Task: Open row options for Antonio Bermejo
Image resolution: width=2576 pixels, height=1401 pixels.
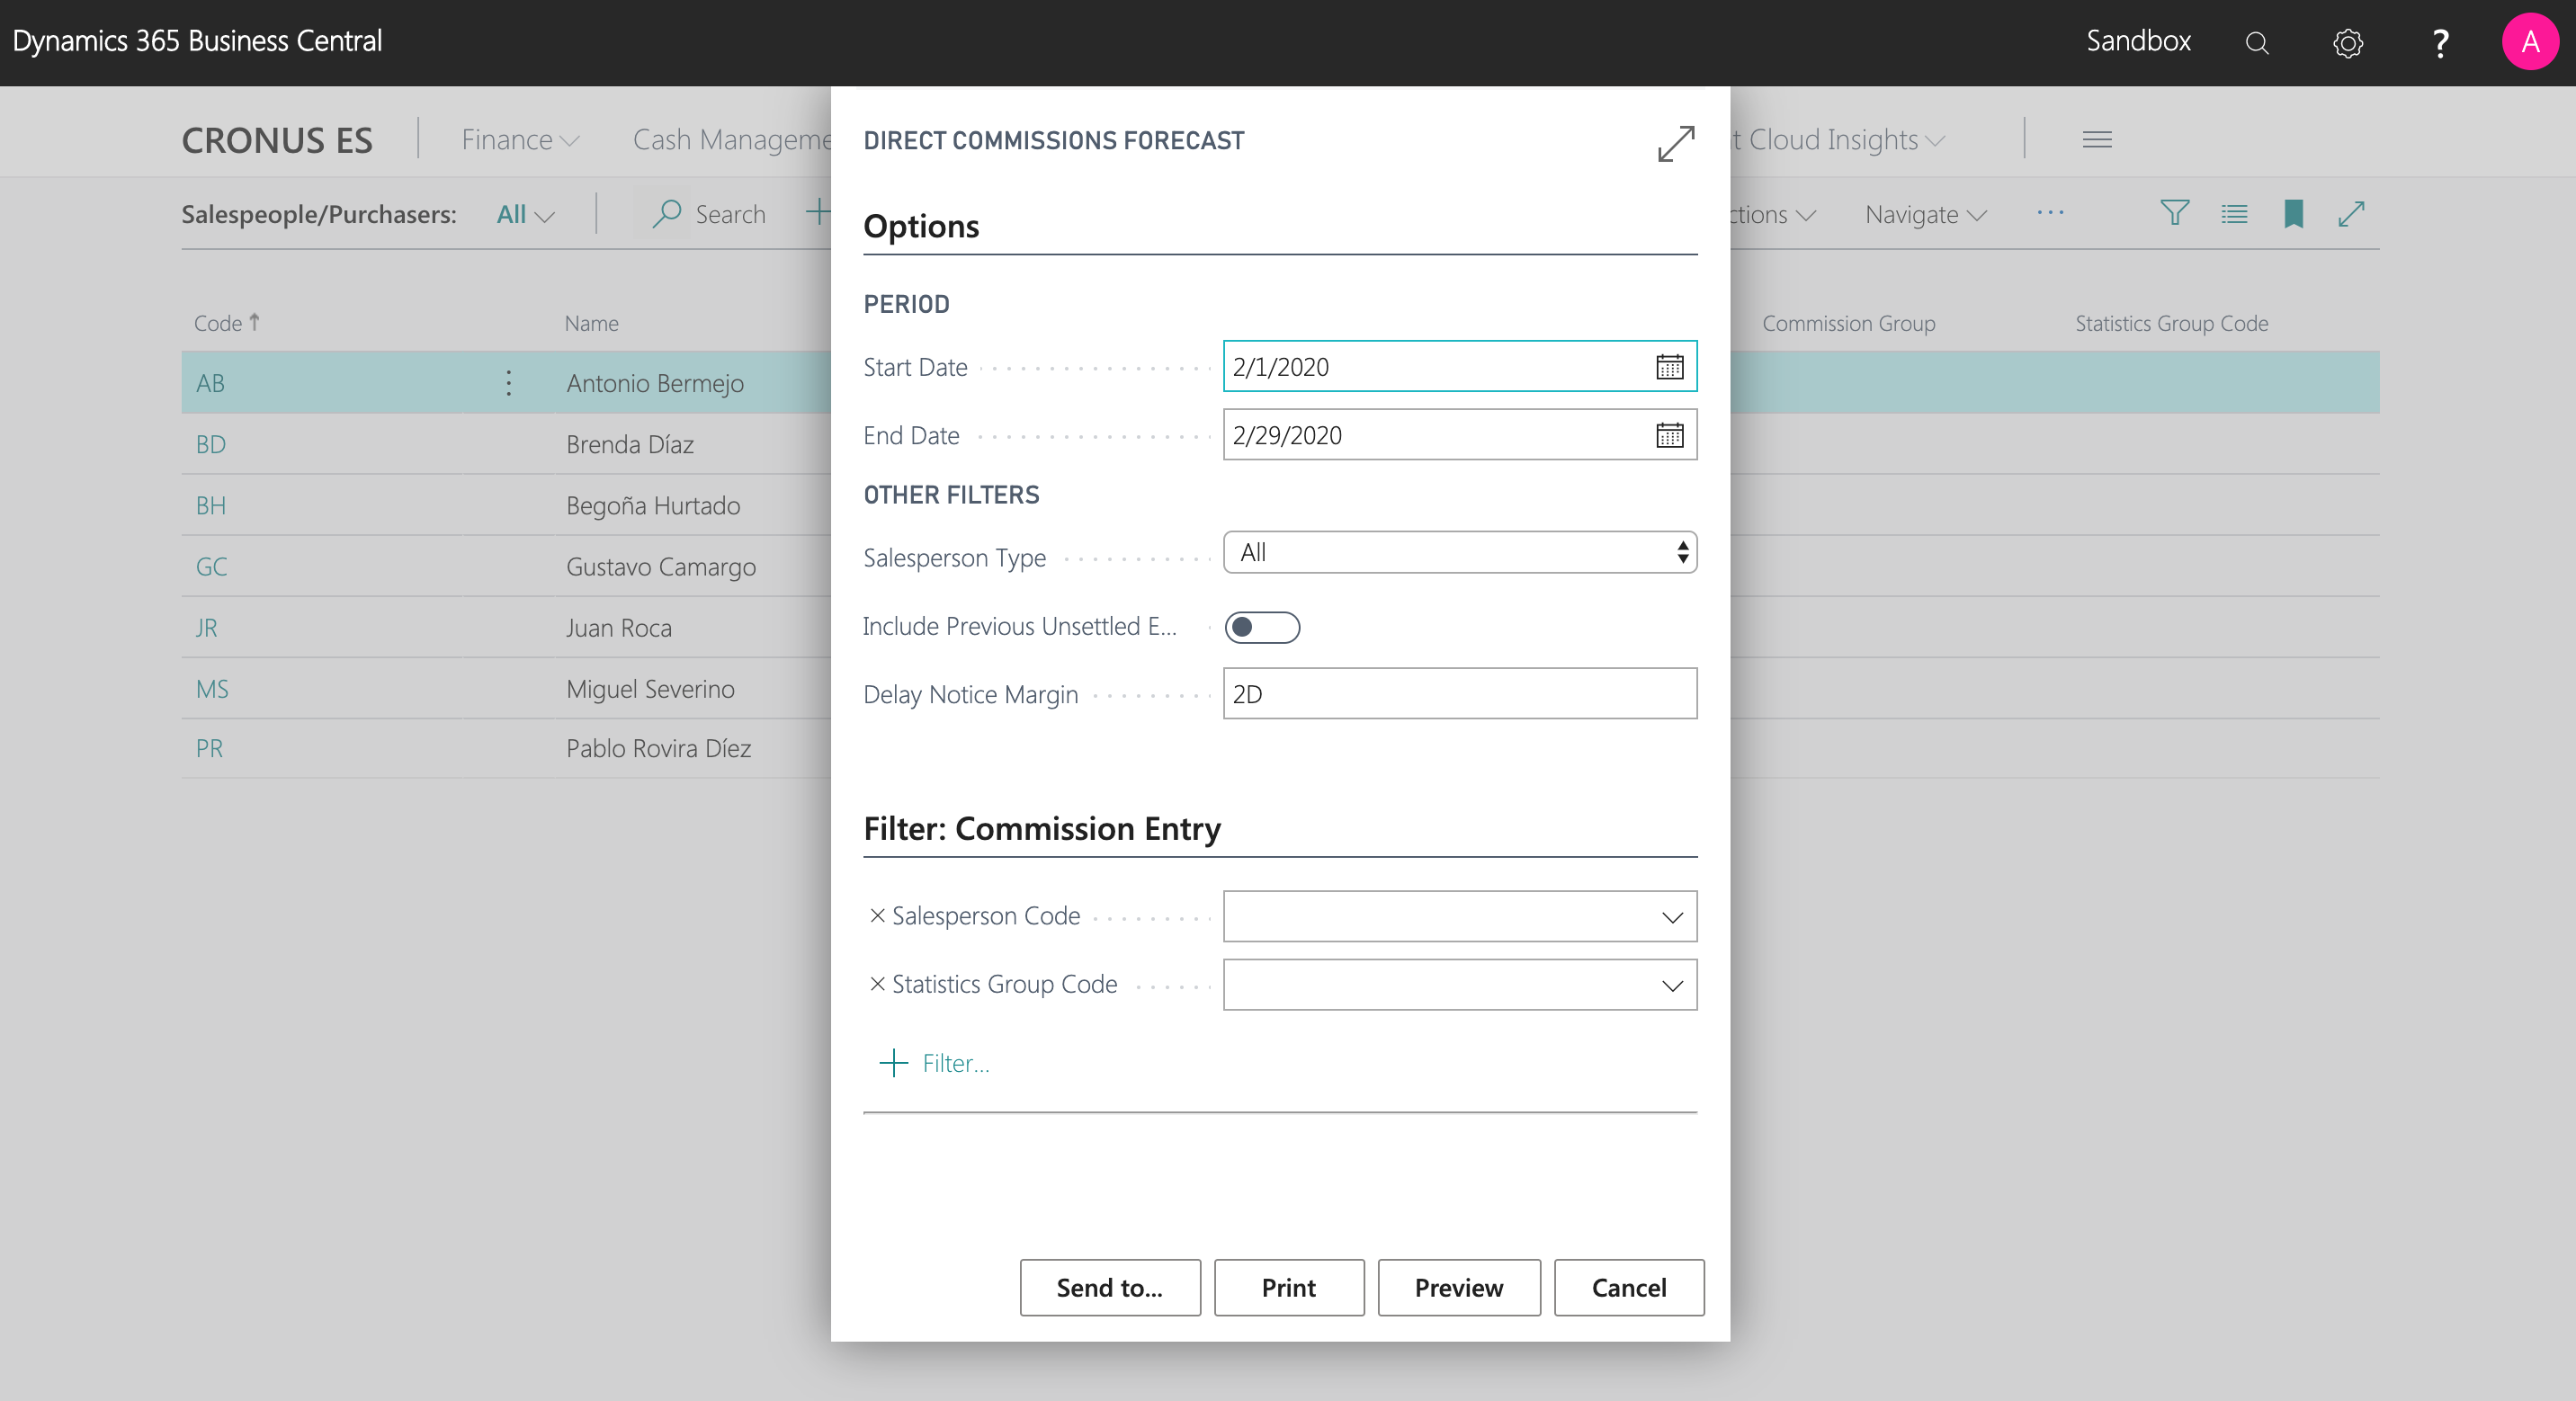Action: (x=508, y=383)
